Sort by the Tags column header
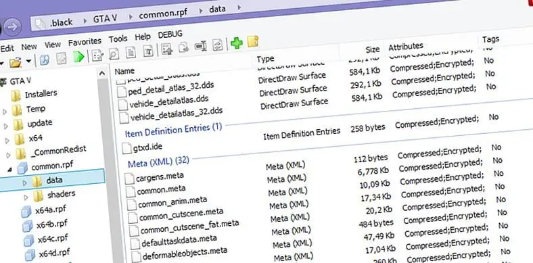 (490, 39)
